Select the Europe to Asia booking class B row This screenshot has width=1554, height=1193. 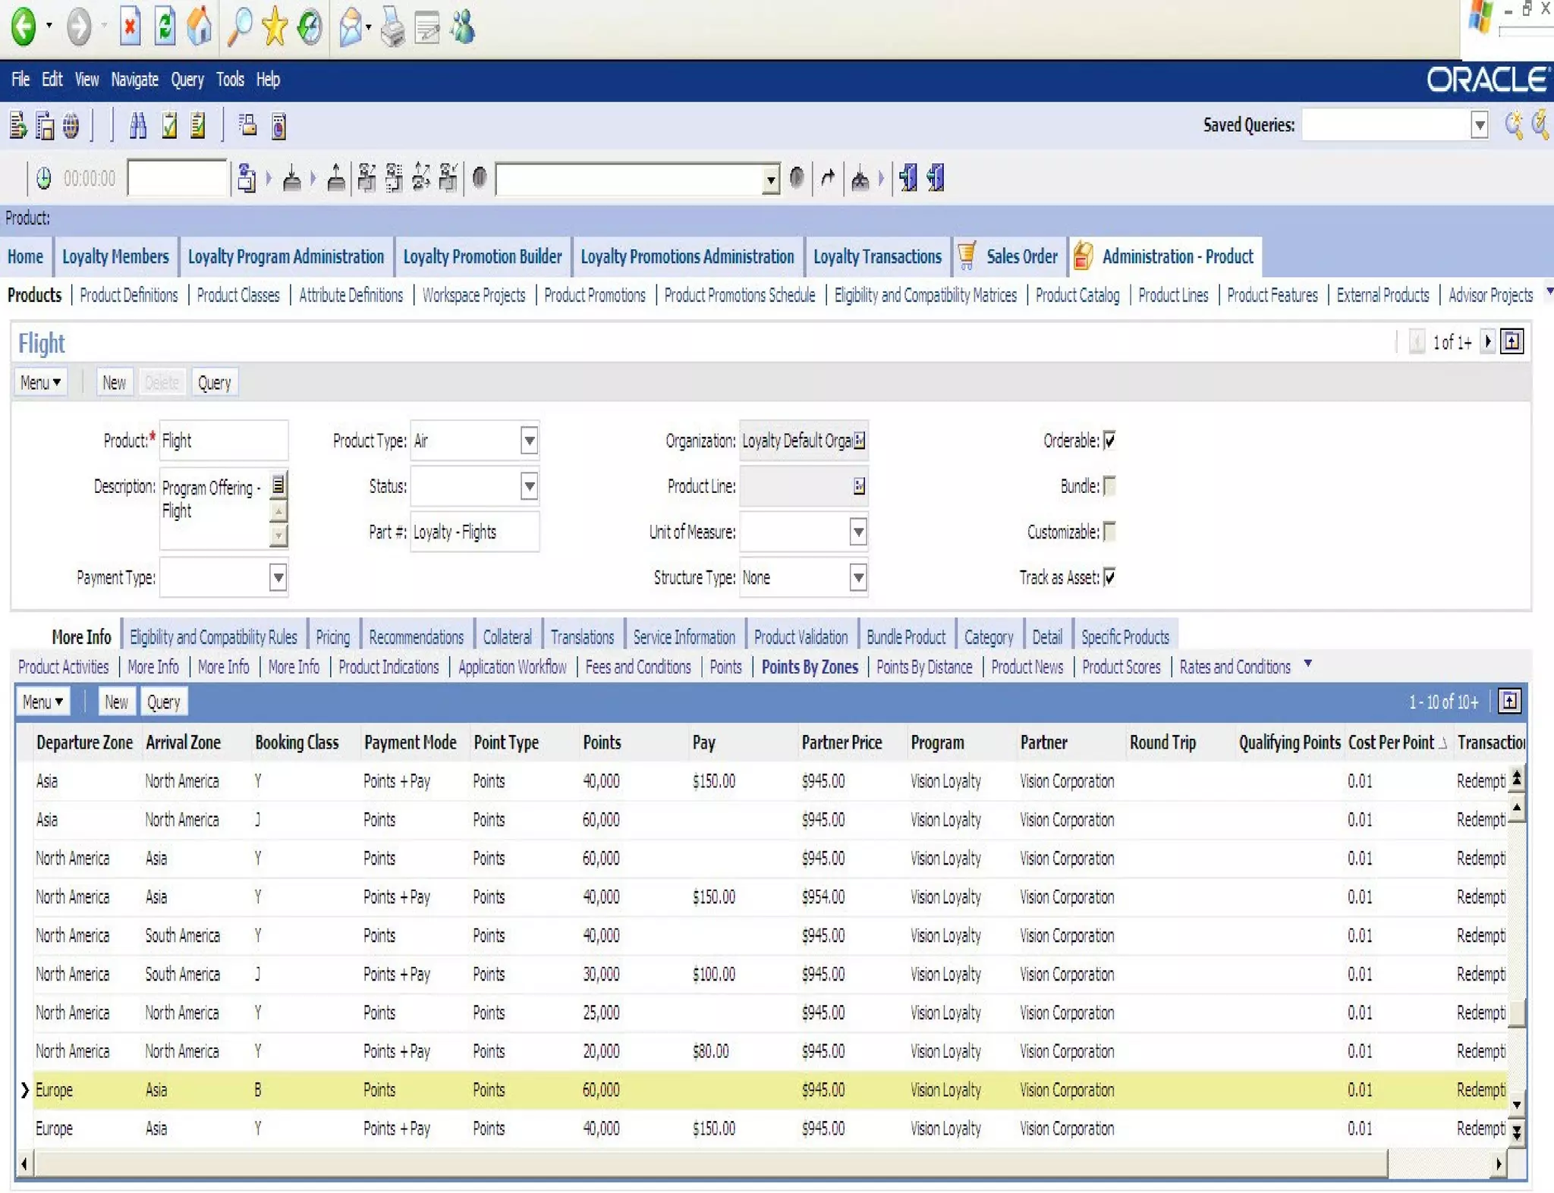769,1090
